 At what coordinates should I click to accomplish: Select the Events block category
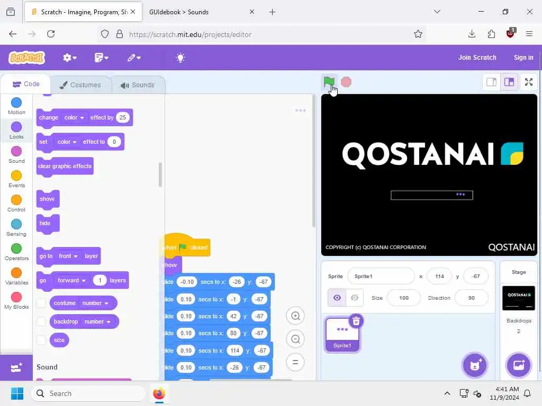[x=16, y=179]
